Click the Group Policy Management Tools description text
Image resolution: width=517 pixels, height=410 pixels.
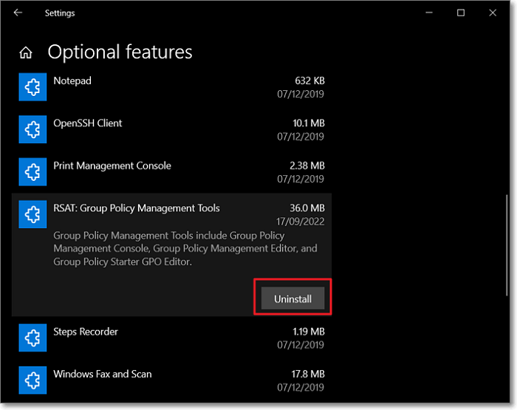coord(185,249)
